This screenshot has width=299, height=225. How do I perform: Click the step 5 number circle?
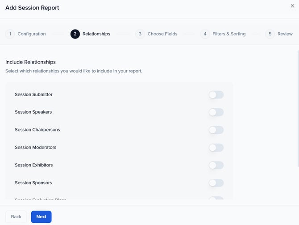[270, 34]
